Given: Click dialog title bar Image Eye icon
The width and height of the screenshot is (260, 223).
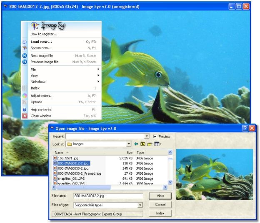Looking at the screenshot, I should [x=52, y=128].
